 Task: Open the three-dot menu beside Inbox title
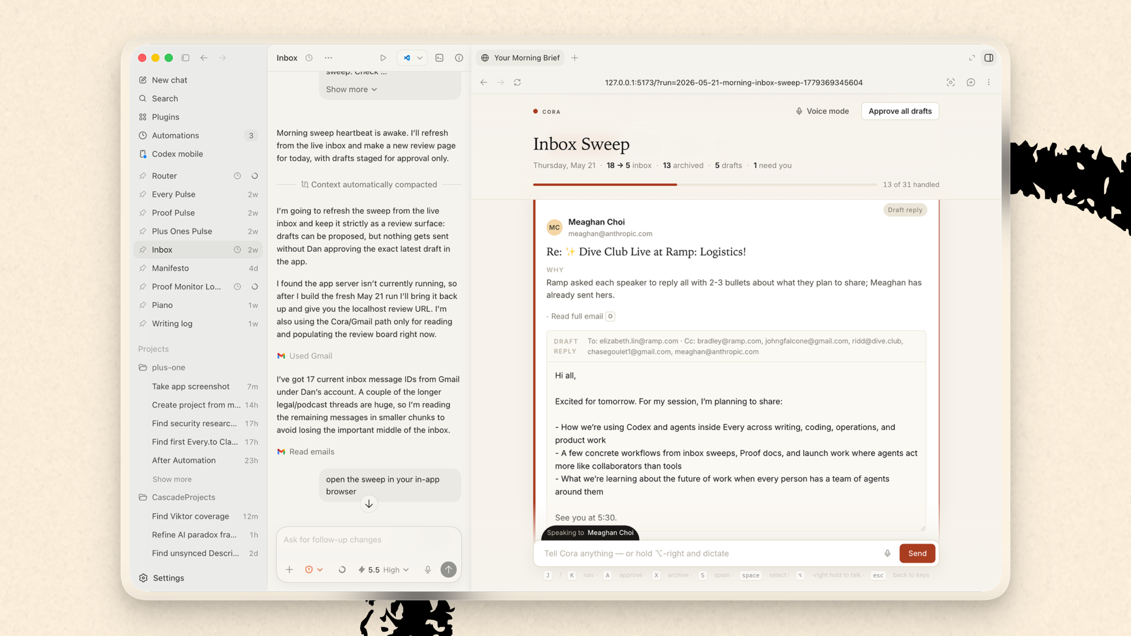pyautogui.click(x=328, y=58)
